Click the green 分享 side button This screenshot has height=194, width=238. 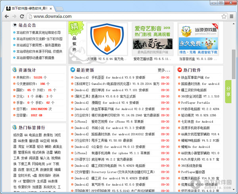click(x=228, y=91)
